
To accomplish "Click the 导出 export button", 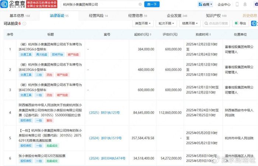I will [240, 24].
